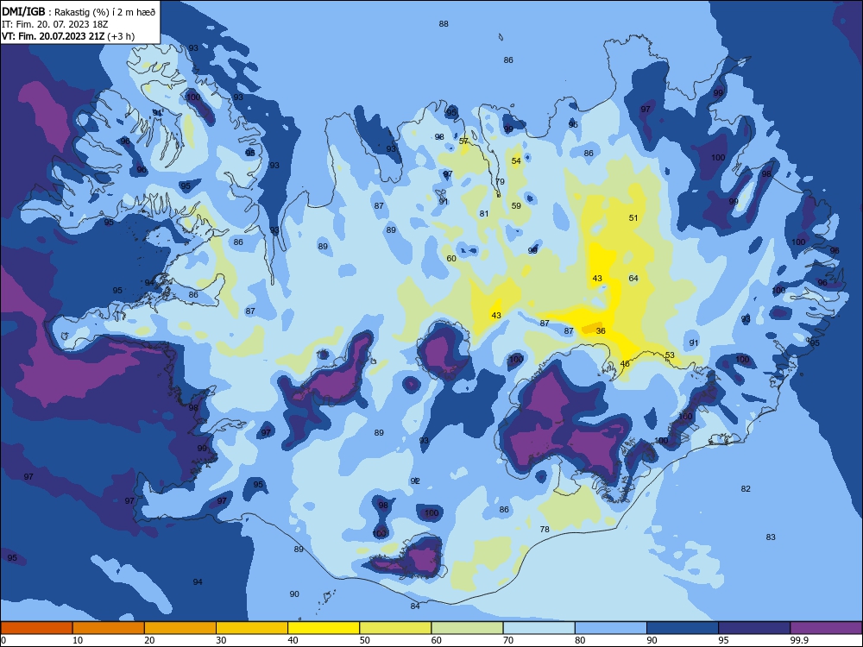Click the map value 53
Image resolution: width=863 pixels, height=647 pixels.
point(670,355)
